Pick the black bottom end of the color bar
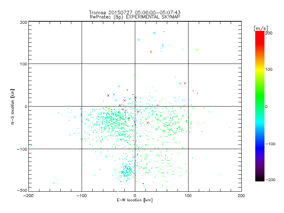Screen dimensions: 284x213 pos(260,179)
